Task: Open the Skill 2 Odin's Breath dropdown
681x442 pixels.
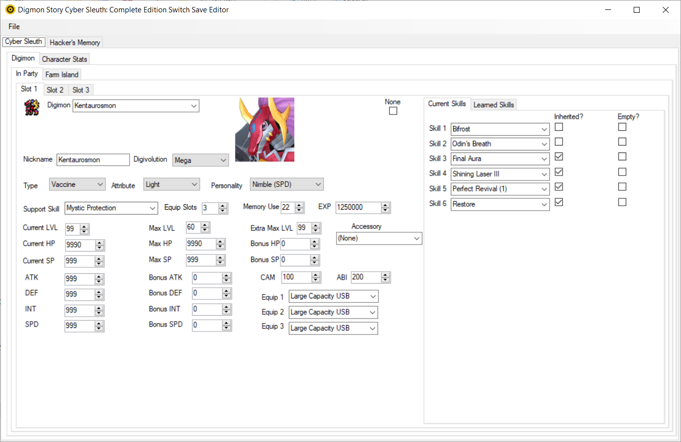Action: click(x=500, y=144)
